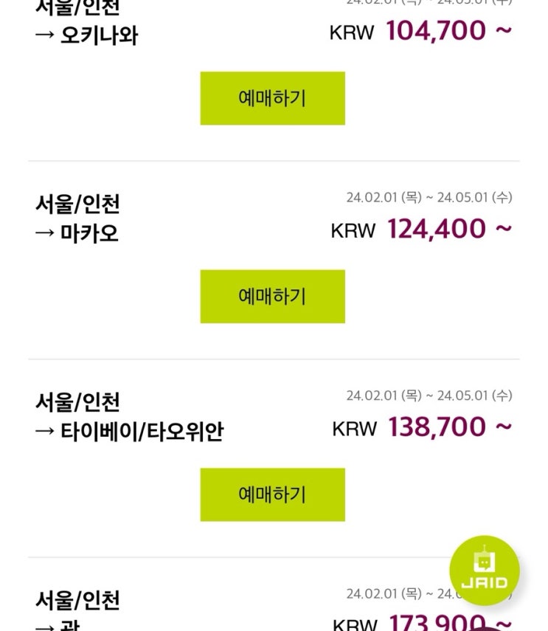Click the KRW label beside 124,400
Image resolution: width=548 pixels, height=631 pixels.
point(353,230)
